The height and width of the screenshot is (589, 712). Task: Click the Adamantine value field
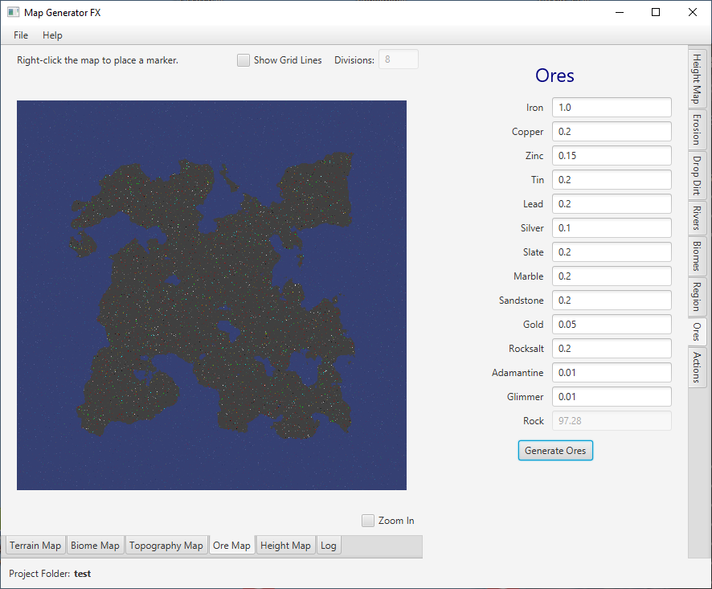[x=611, y=373]
